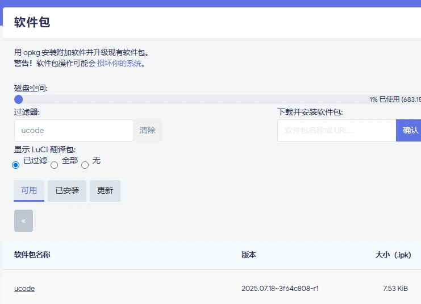Click the disk space usage bar

[x=187, y=99]
